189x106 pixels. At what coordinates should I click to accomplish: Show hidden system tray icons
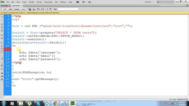coord(162,103)
